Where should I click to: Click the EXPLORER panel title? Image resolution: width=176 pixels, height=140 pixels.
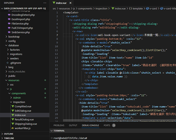[x=9, y=3]
